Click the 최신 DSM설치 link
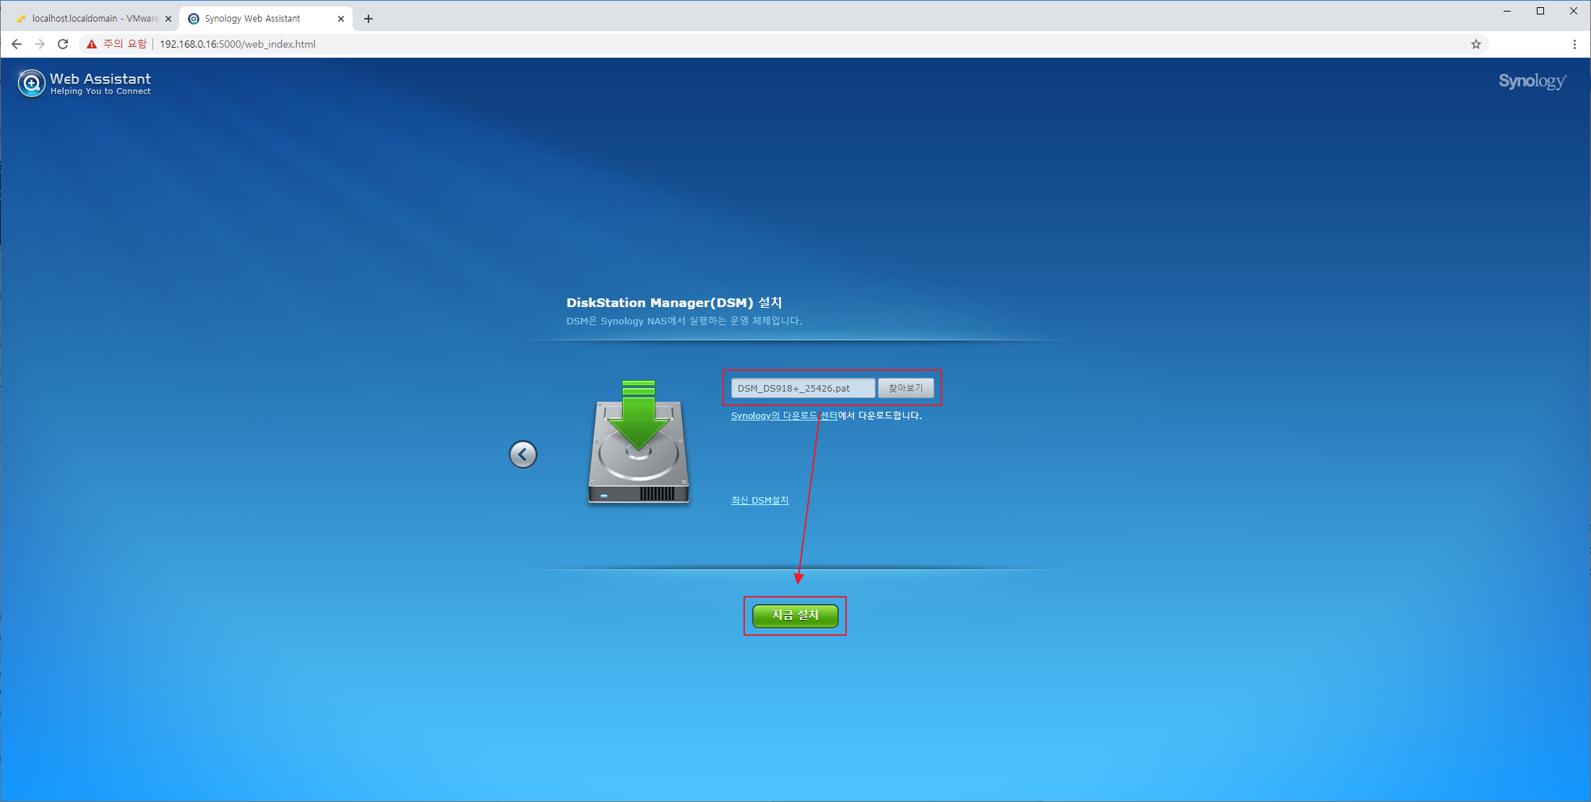Viewport: 1591px width, 802px height. pyautogui.click(x=759, y=500)
